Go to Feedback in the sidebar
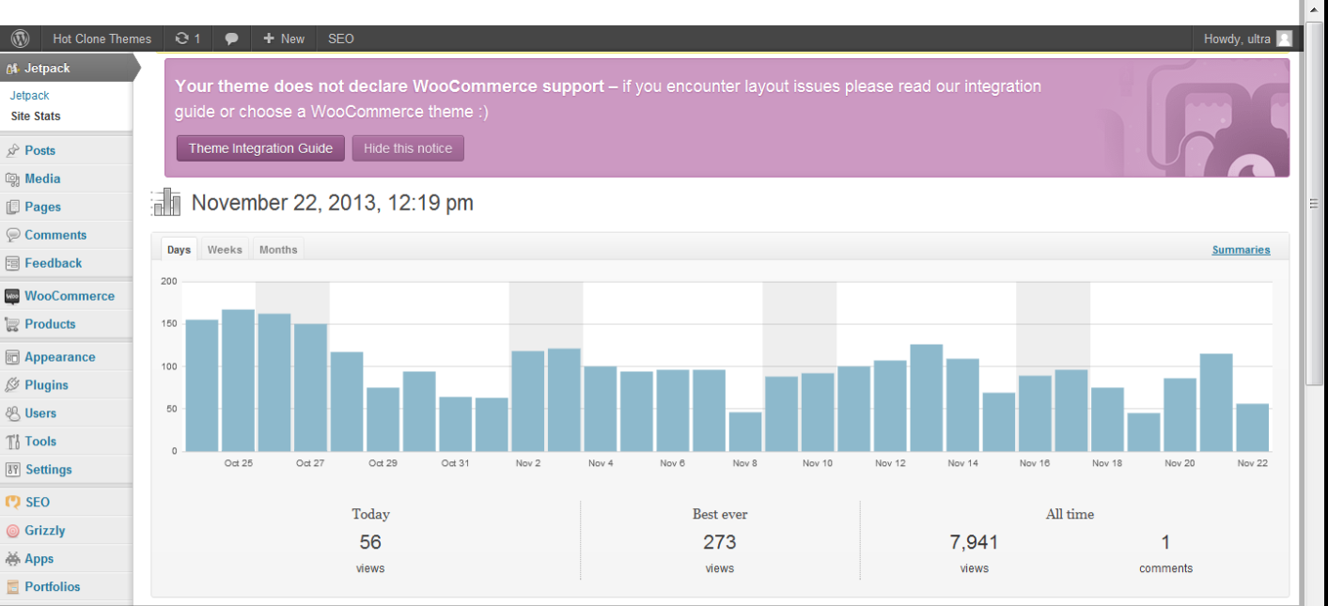 pos(53,263)
